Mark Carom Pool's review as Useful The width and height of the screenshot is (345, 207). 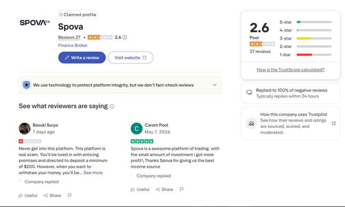(140, 190)
